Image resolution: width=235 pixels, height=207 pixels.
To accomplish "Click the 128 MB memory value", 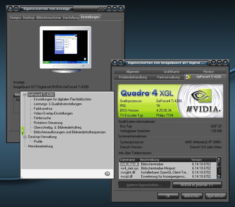I will (216, 131).
